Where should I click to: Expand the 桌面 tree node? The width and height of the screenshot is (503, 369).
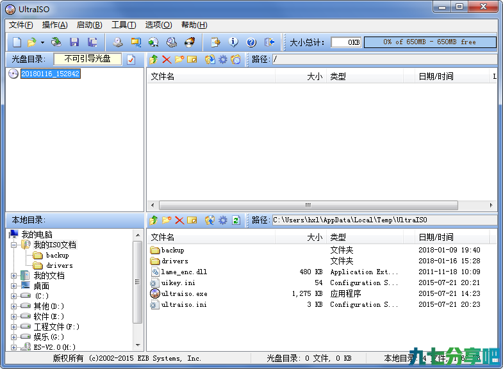click(x=13, y=286)
